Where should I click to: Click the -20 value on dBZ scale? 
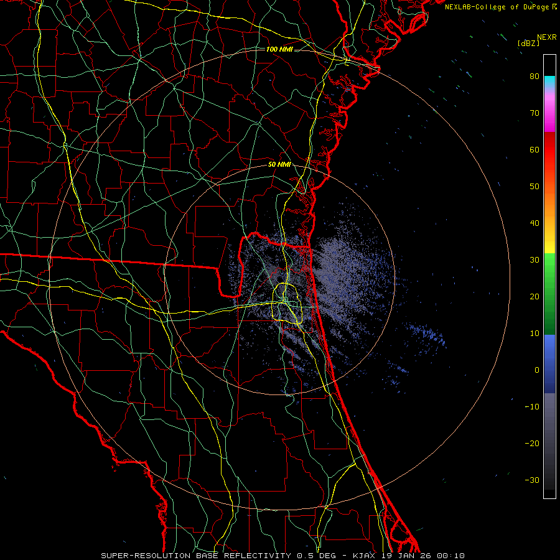[x=532, y=443]
